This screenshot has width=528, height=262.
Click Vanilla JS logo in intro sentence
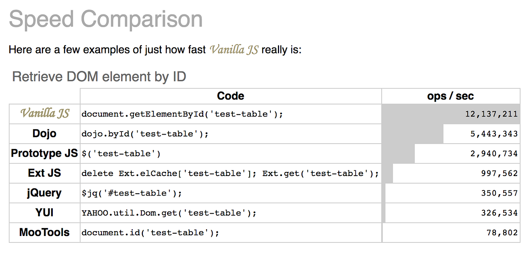point(234,49)
